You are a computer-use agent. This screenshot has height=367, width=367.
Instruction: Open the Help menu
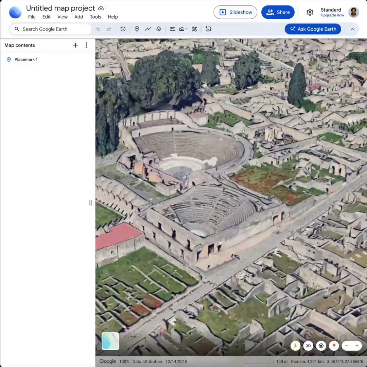tap(113, 17)
